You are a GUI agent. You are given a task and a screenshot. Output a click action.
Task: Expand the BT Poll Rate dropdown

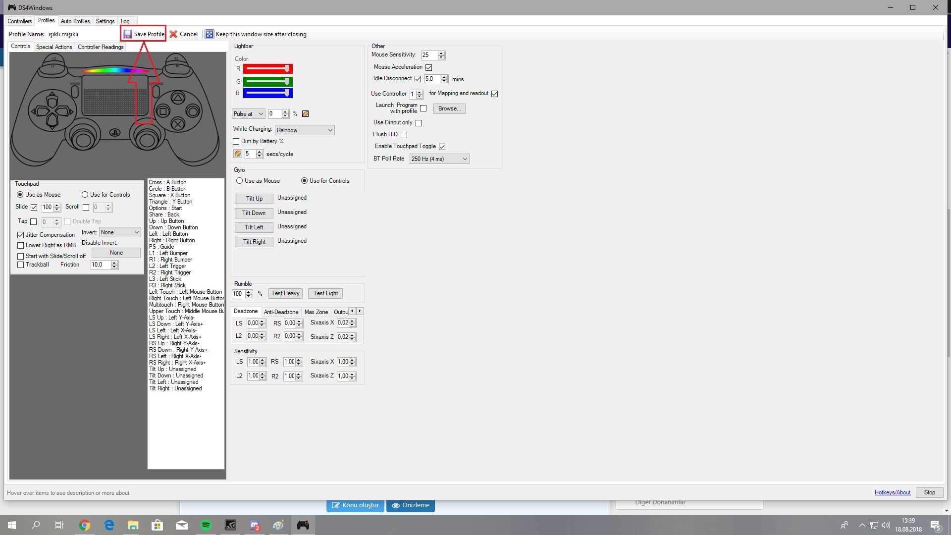439,159
